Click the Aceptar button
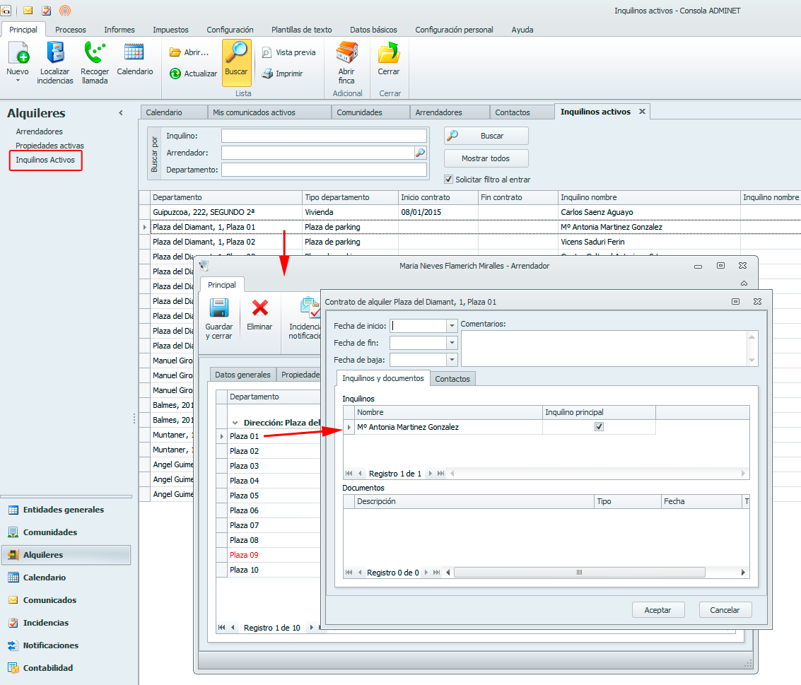 pyautogui.click(x=657, y=610)
